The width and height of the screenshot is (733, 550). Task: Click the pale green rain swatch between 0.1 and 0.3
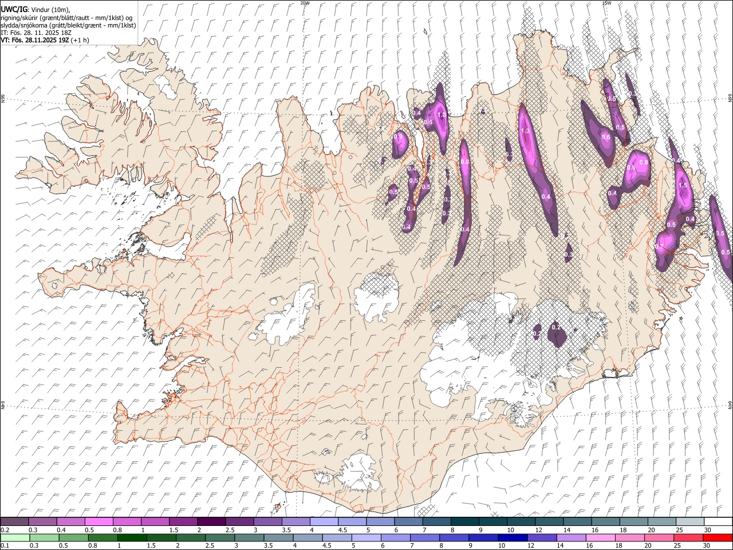pos(15,538)
